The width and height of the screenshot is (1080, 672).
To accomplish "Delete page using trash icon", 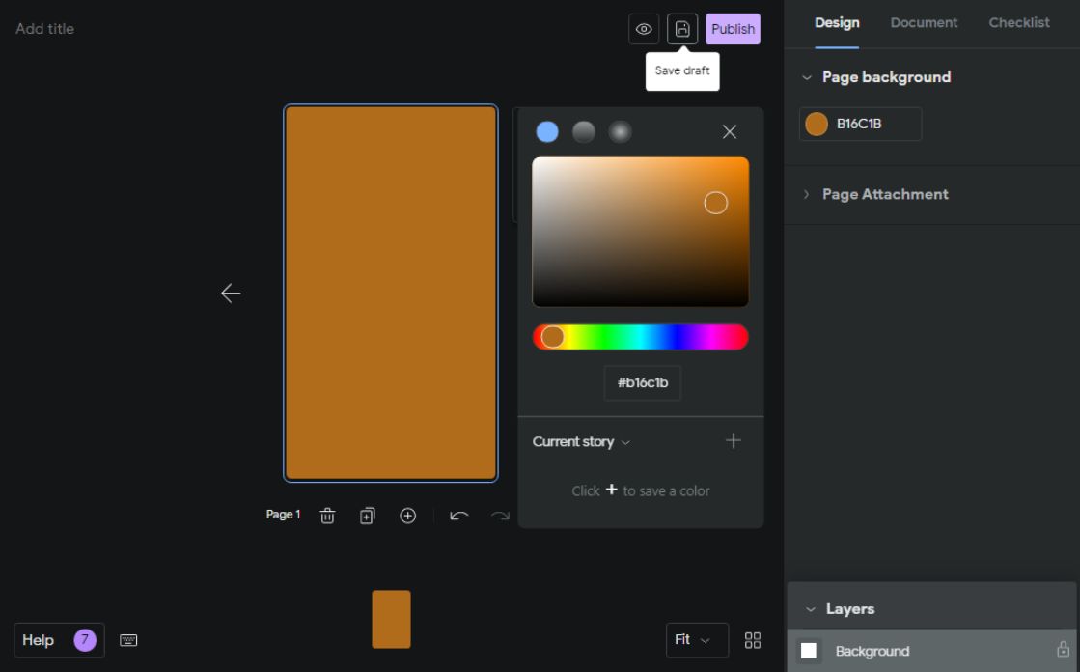I will 327,516.
